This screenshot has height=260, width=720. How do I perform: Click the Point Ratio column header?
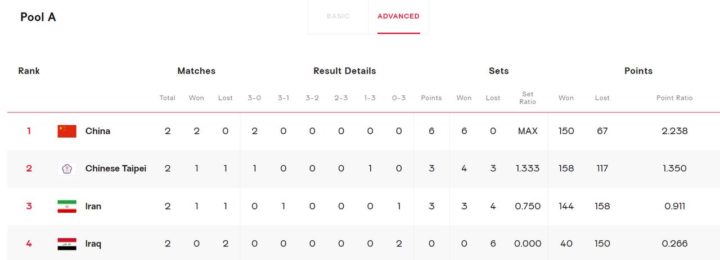(674, 98)
